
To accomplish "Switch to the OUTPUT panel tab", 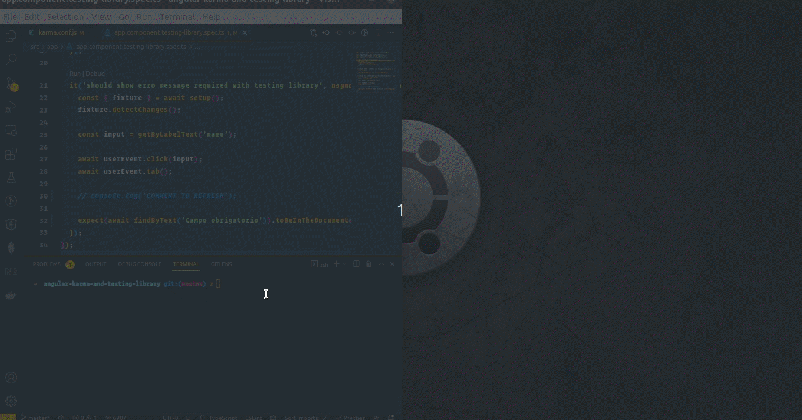I will (95, 264).
